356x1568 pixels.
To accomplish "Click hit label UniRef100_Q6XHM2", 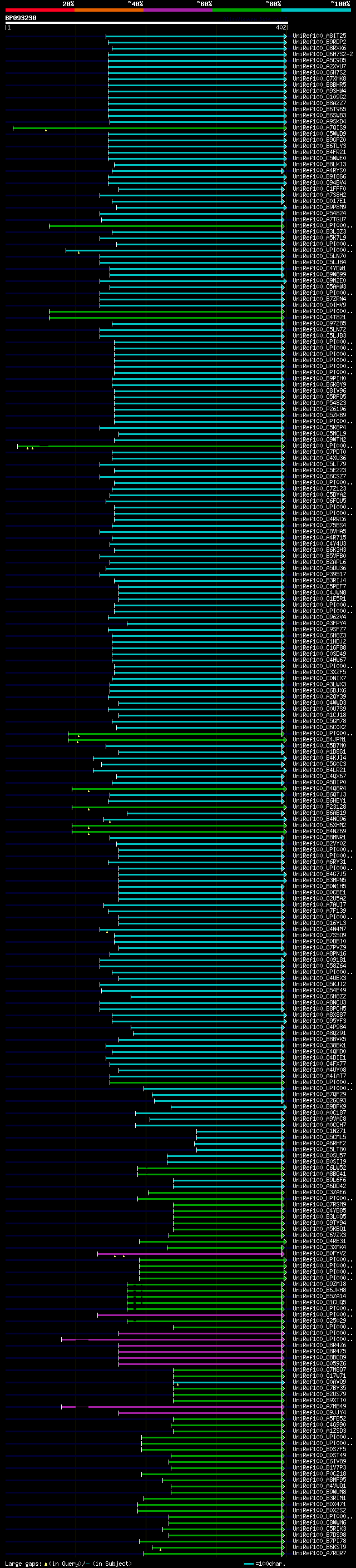I will [319, 826].
